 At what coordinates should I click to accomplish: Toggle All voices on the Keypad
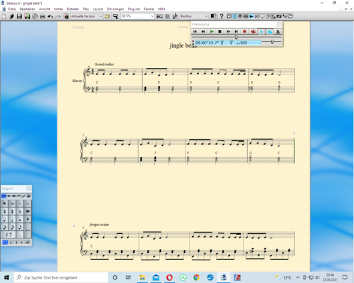(x=27, y=242)
